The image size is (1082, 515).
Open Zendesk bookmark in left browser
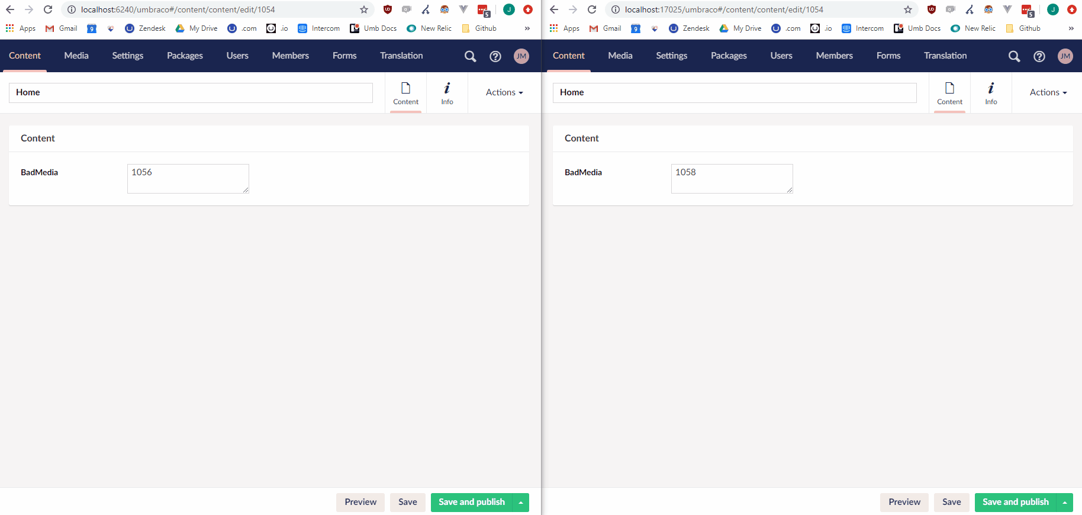pyautogui.click(x=146, y=28)
